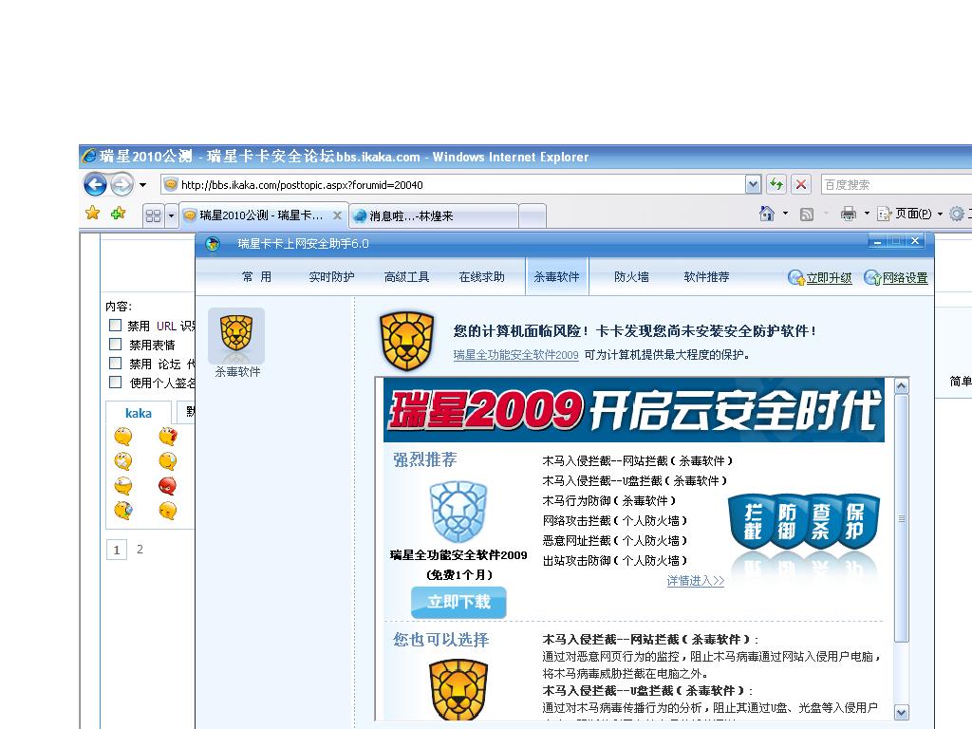Open the recent pages dropdown beside forward arrow
Screen dimensions: 972x729
click(x=142, y=185)
